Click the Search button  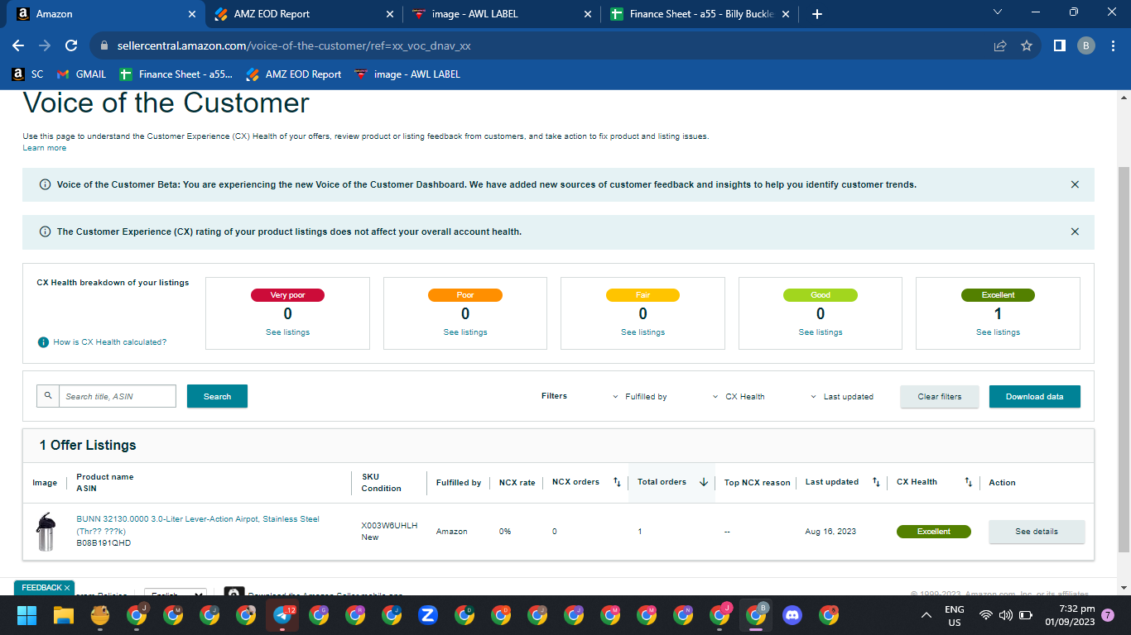click(x=217, y=396)
